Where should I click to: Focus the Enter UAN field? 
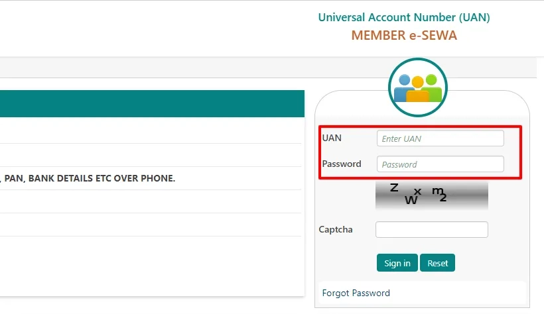440,138
